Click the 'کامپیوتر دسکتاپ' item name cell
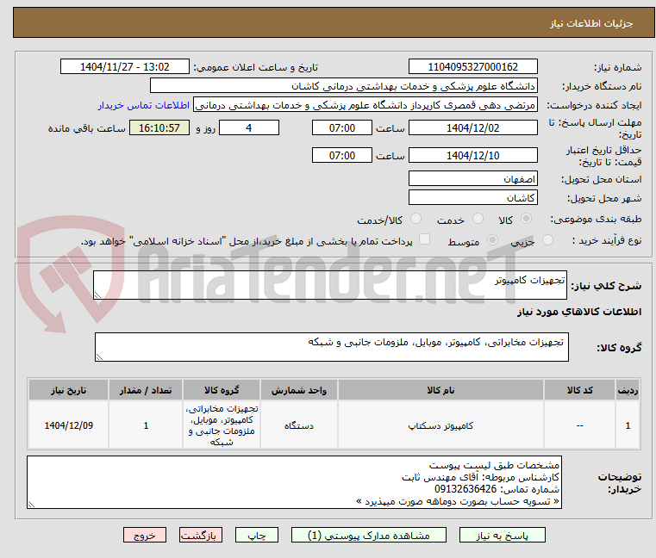The width and height of the screenshot is (656, 558). tap(440, 425)
